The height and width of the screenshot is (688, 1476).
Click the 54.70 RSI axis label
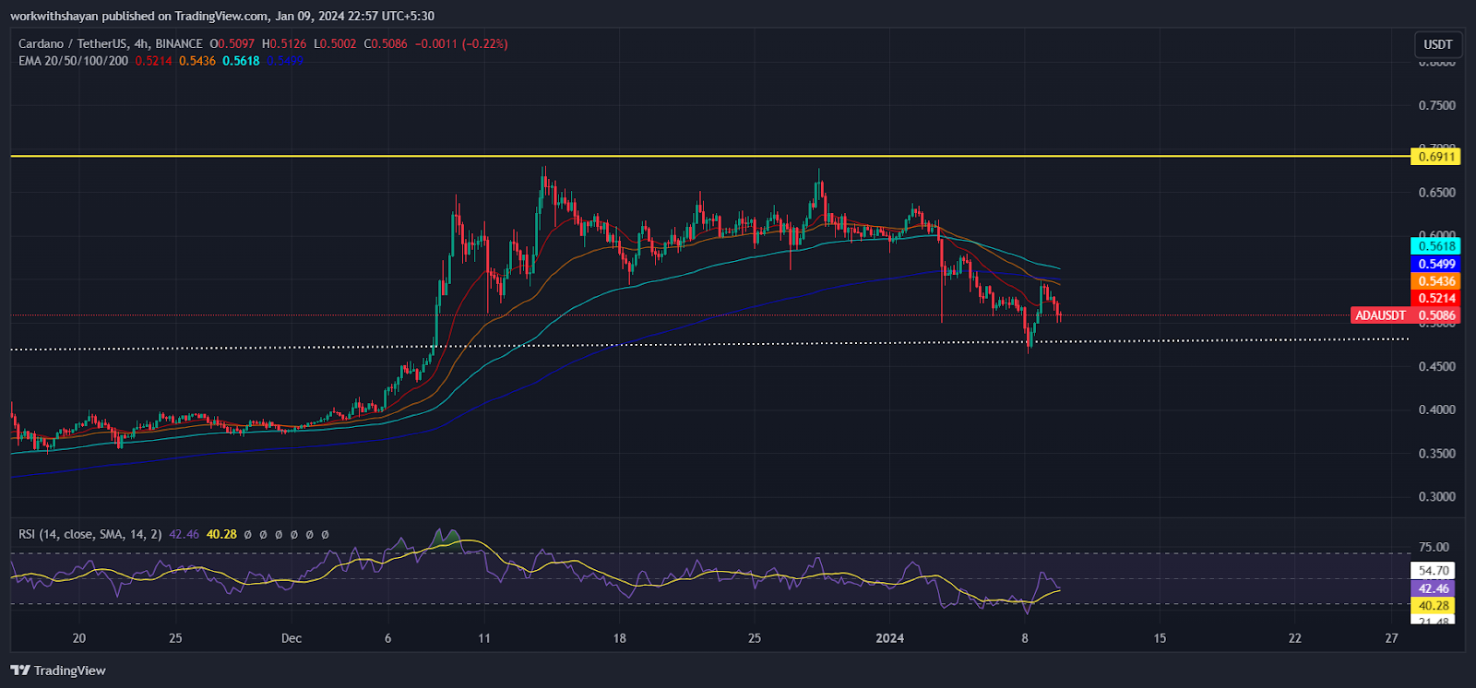[x=1434, y=571]
